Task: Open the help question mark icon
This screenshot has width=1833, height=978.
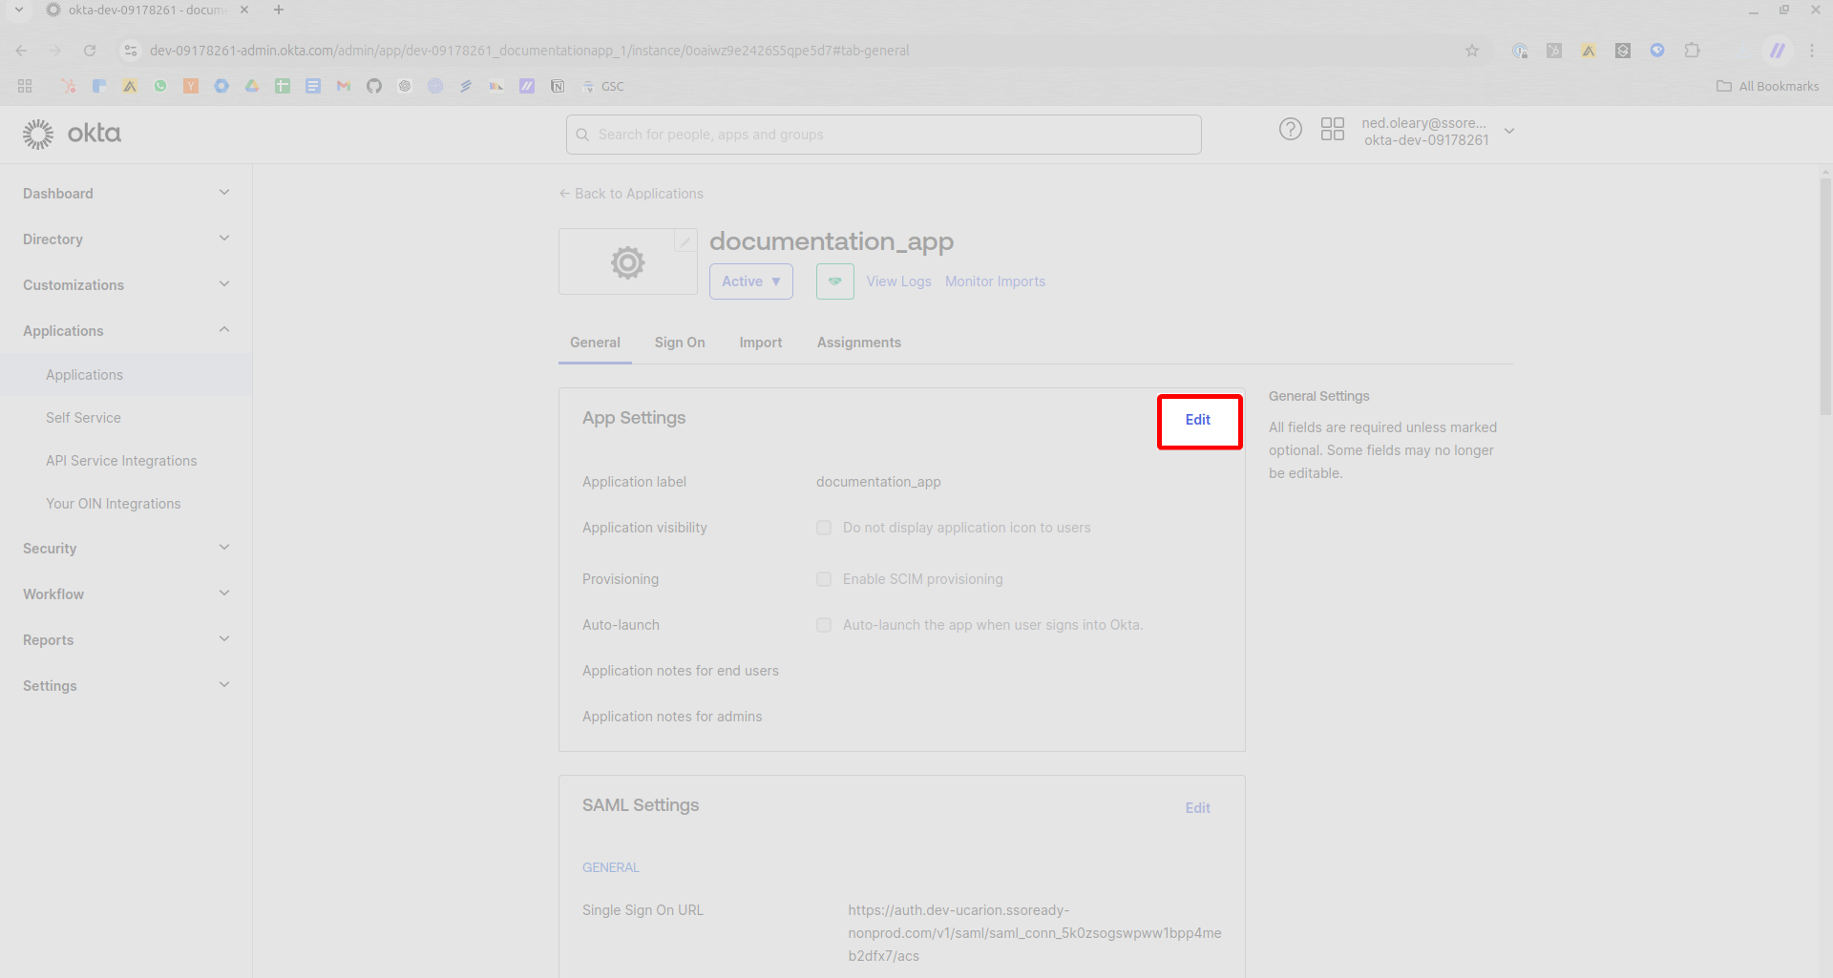Action: tap(1291, 129)
